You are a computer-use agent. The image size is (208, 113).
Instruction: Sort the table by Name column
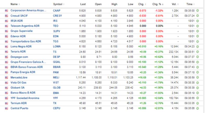click(x=15, y=4)
